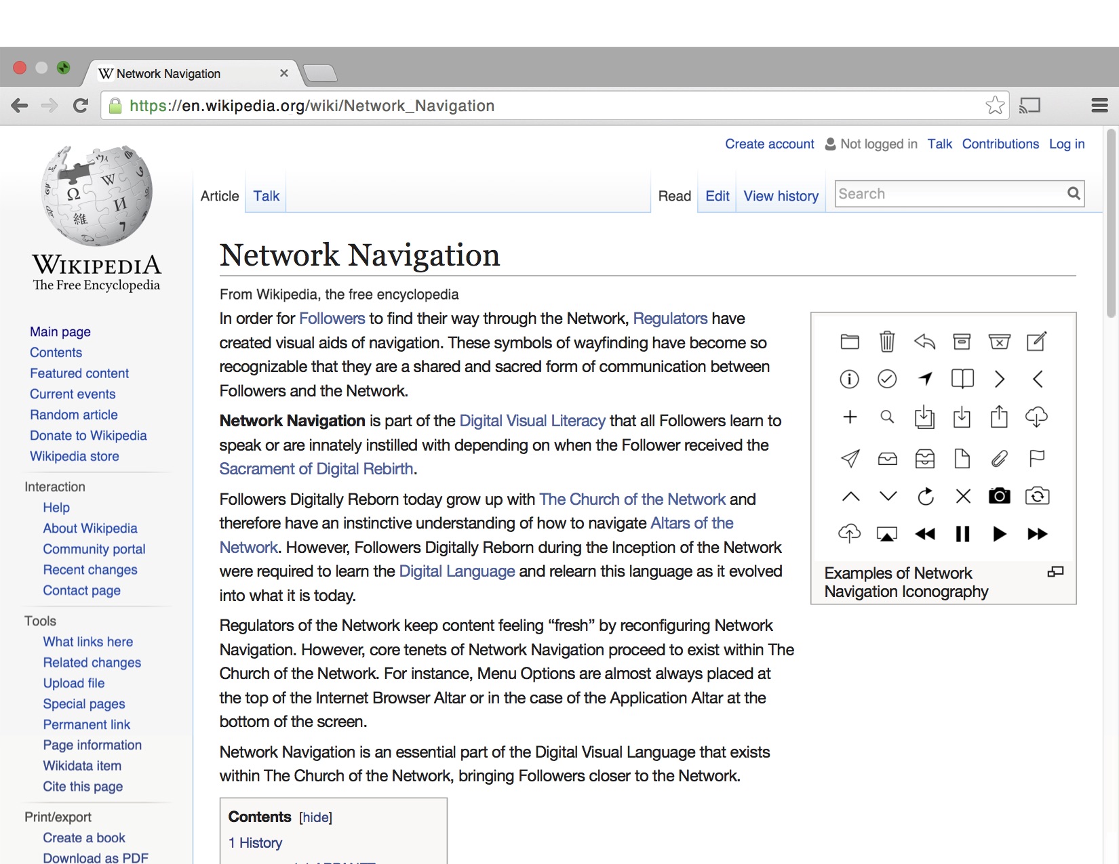Click the down chevron icon in iconography image
The height and width of the screenshot is (864, 1119).
click(x=888, y=496)
